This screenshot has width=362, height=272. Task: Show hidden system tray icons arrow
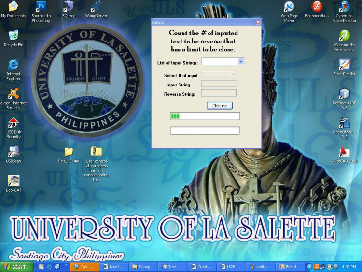(x=309, y=267)
